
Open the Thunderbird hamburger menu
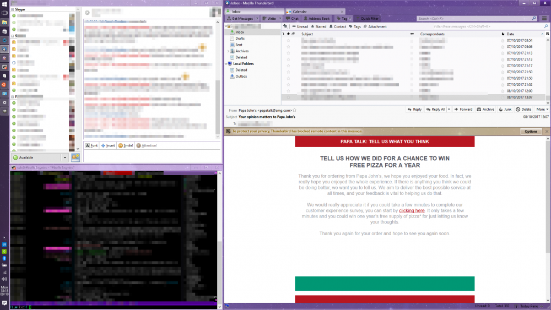(x=544, y=18)
